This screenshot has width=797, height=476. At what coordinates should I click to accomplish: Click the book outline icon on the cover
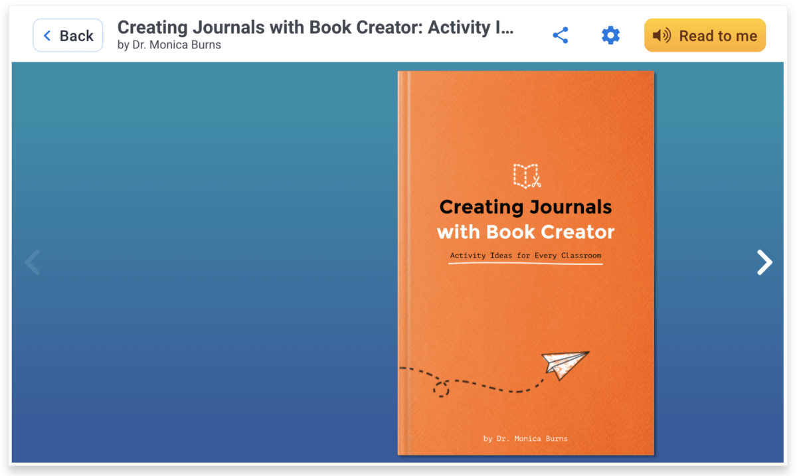pyautogui.click(x=525, y=176)
